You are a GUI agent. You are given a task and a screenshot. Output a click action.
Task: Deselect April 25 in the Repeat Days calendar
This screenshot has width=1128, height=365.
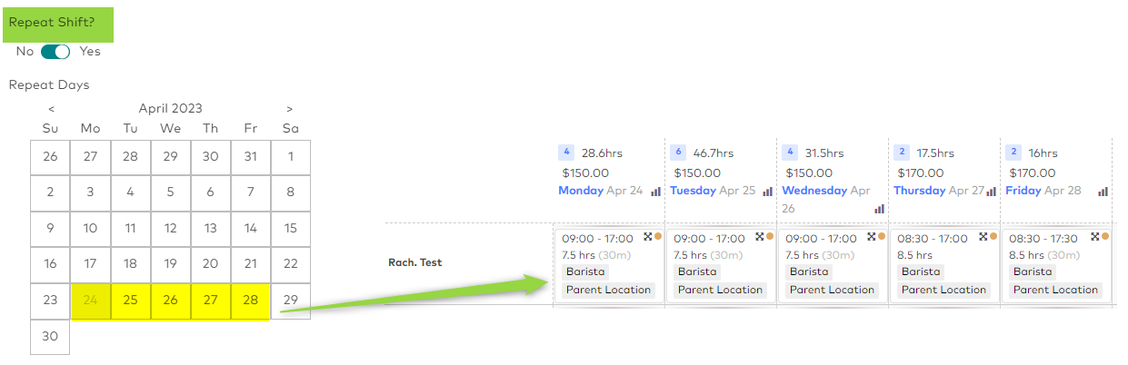tap(131, 300)
